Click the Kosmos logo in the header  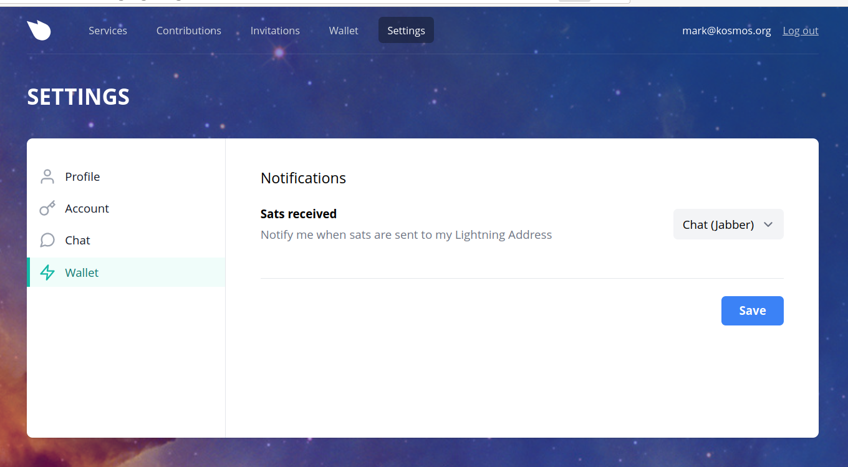point(39,31)
